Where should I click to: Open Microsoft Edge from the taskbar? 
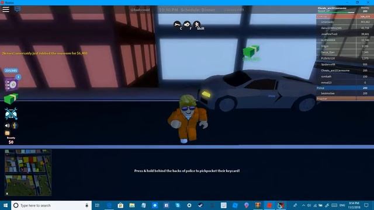[109, 205]
